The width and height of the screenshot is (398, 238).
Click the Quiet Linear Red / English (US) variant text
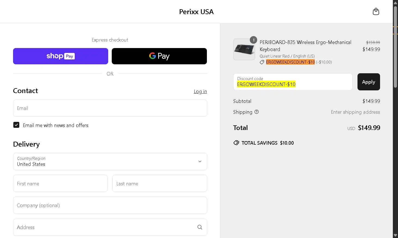(287, 56)
